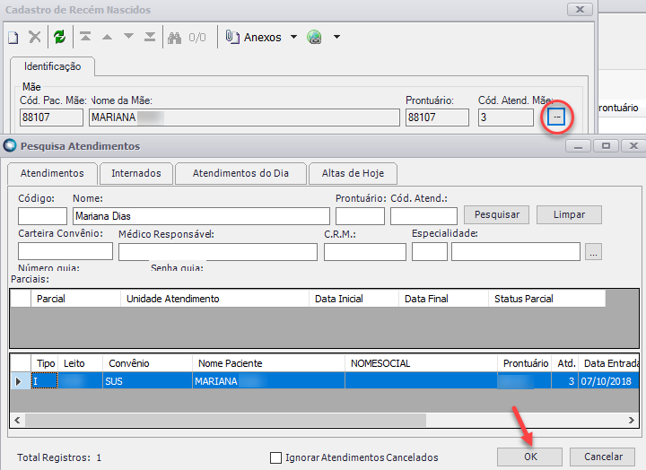Image resolution: width=646 pixels, height=470 pixels.
Task: Click NOMESOCIAL column header
Action: [421, 363]
